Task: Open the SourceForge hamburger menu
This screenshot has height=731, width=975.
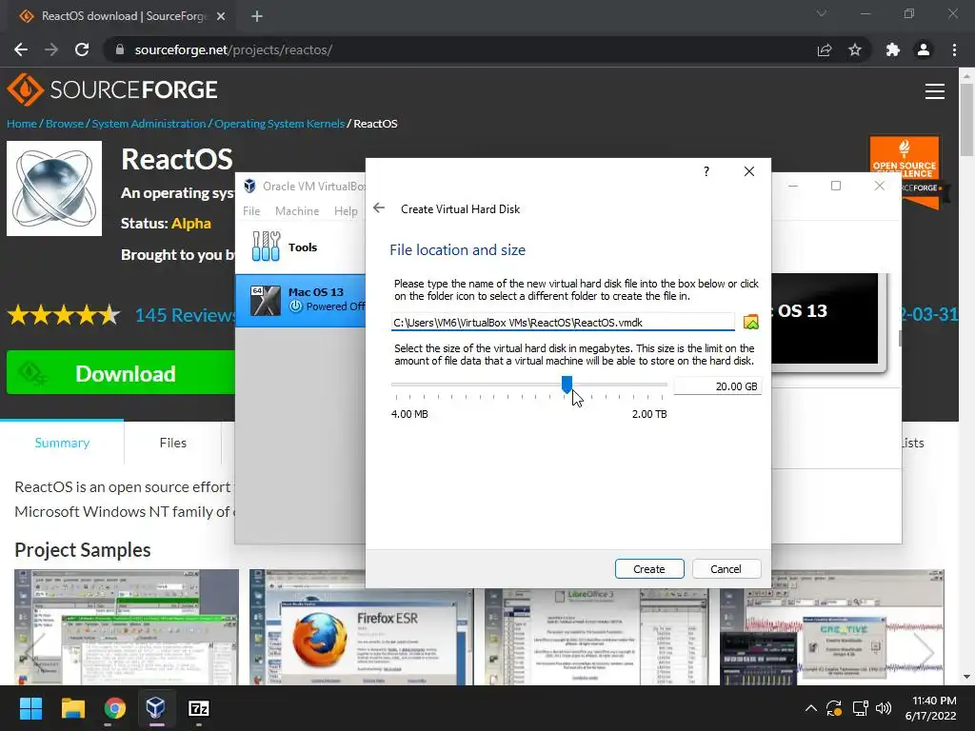Action: [x=935, y=91]
